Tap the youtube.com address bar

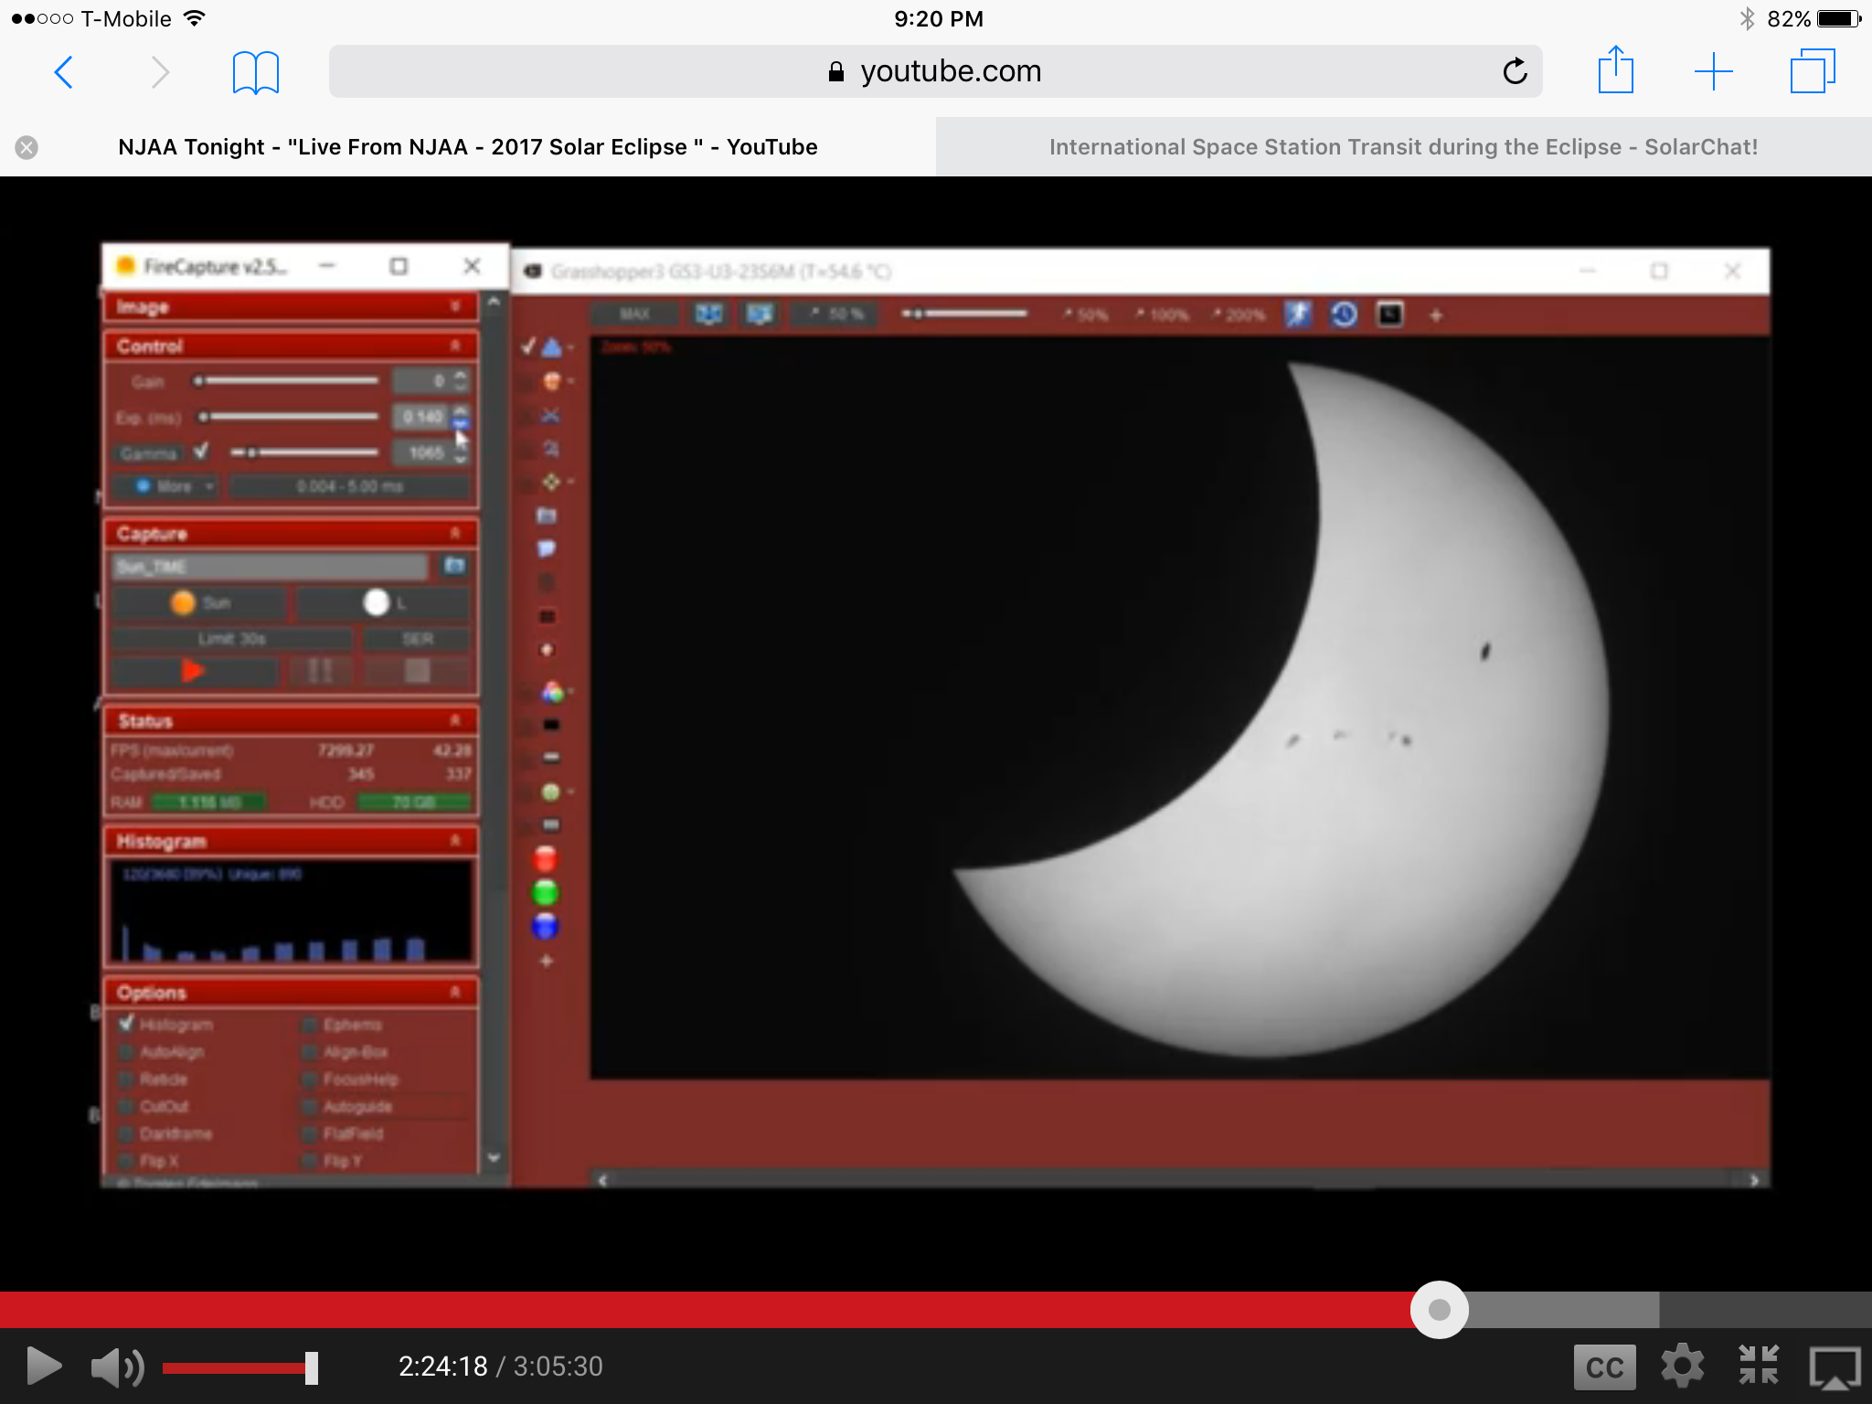(x=935, y=71)
